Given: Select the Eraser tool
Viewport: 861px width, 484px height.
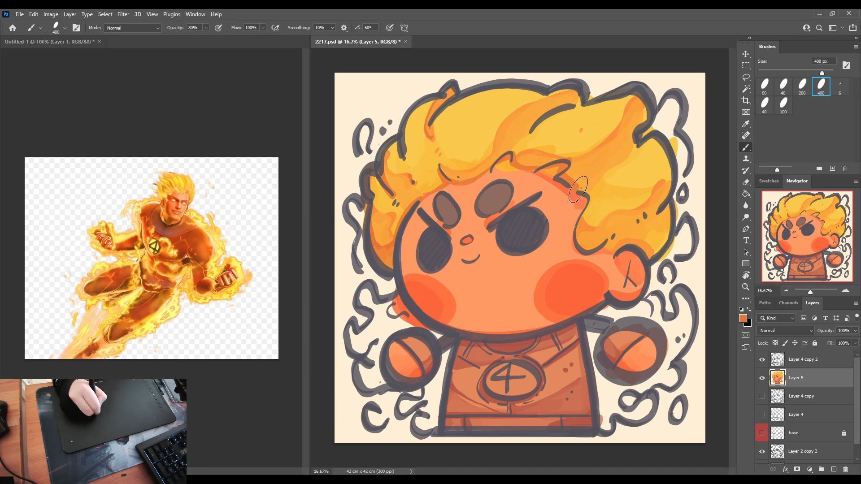Looking at the screenshot, I should [x=746, y=182].
